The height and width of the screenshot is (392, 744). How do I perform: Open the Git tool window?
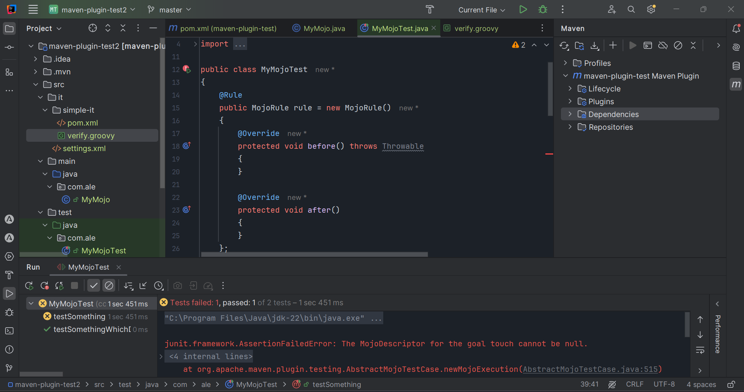[9, 368]
